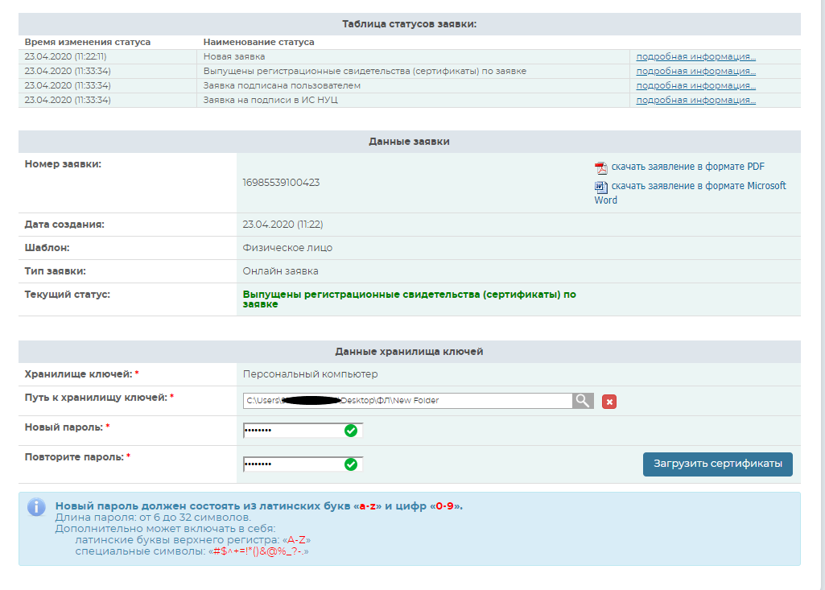825x590 pixels.
Task: Clear the key storage path with red X
Action: pyautogui.click(x=609, y=402)
